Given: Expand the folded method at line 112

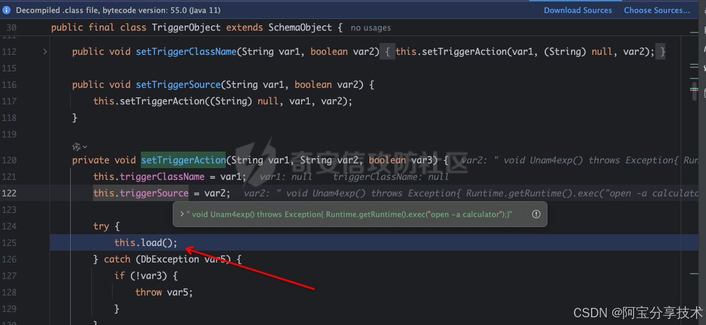Looking at the screenshot, I should [45, 52].
